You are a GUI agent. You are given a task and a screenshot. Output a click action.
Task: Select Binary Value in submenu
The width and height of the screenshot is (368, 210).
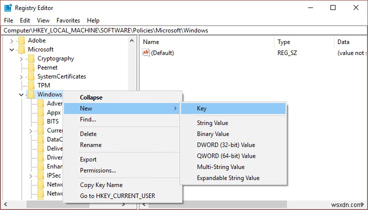click(233, 134)
